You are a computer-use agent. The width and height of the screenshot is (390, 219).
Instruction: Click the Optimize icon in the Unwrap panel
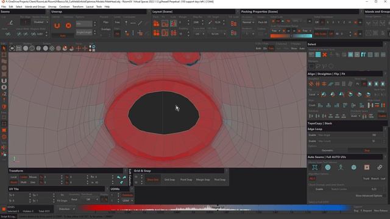(x=68, y=26)
